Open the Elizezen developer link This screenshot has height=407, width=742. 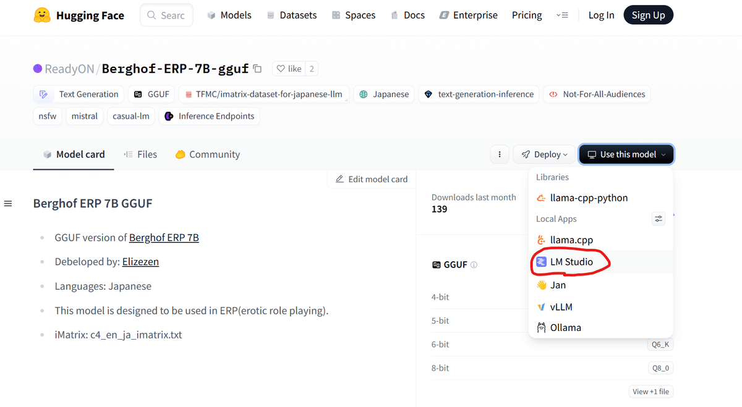140,262
